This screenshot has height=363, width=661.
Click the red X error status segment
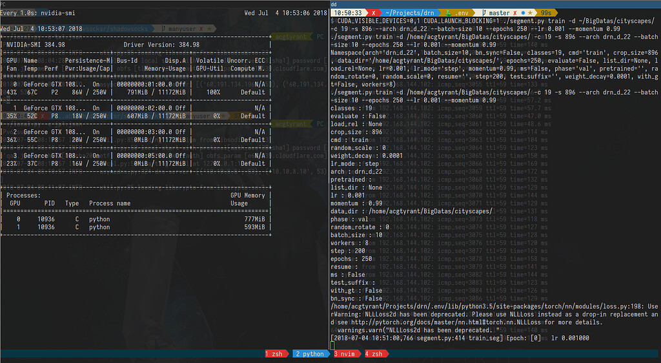[x=374, y=12]
